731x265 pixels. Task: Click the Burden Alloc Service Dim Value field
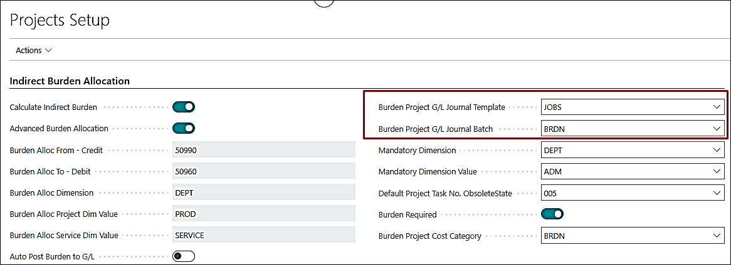click(x=263, y=236)
